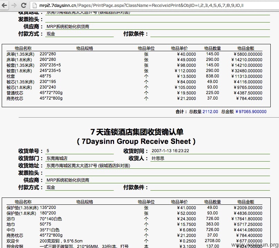Select unit price ￥13.5000
The height and width of the screenshot is (248, 279).
(186, 76)
